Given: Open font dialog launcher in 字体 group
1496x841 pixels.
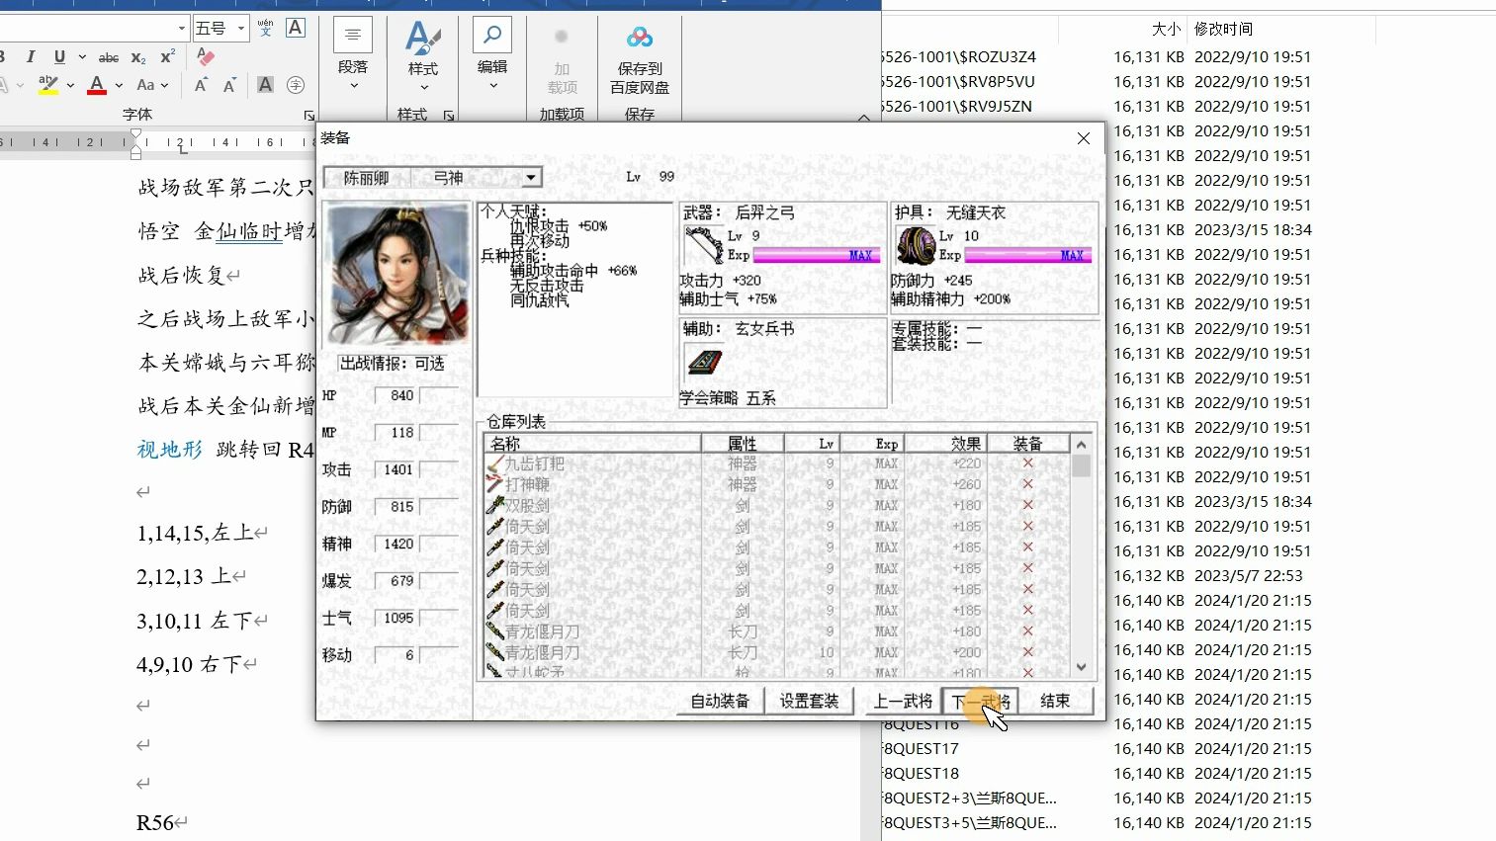Looking at the screenshot, I should pos(308,116).
